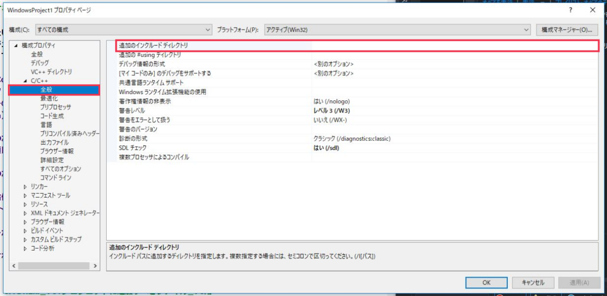
Task: Click the キャンセル button
Action: point(533,282)
